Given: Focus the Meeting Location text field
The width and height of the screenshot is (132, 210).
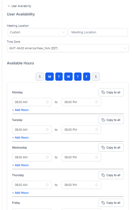Looking at the screenshot, I should pos(98,32).
